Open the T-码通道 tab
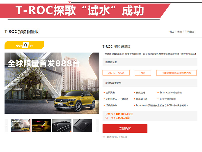 pyautogui.click(x=190, y=32)
